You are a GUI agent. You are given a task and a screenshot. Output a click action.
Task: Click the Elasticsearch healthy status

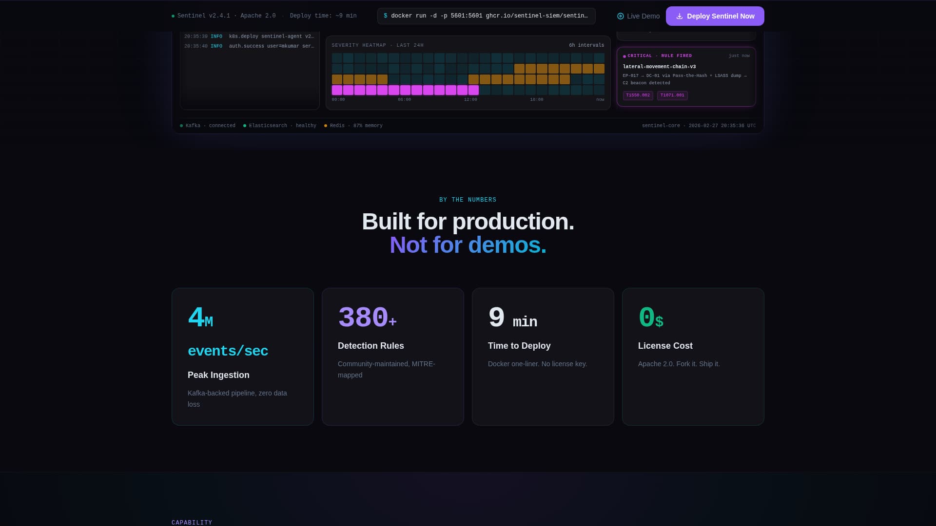tap(280, 126)
